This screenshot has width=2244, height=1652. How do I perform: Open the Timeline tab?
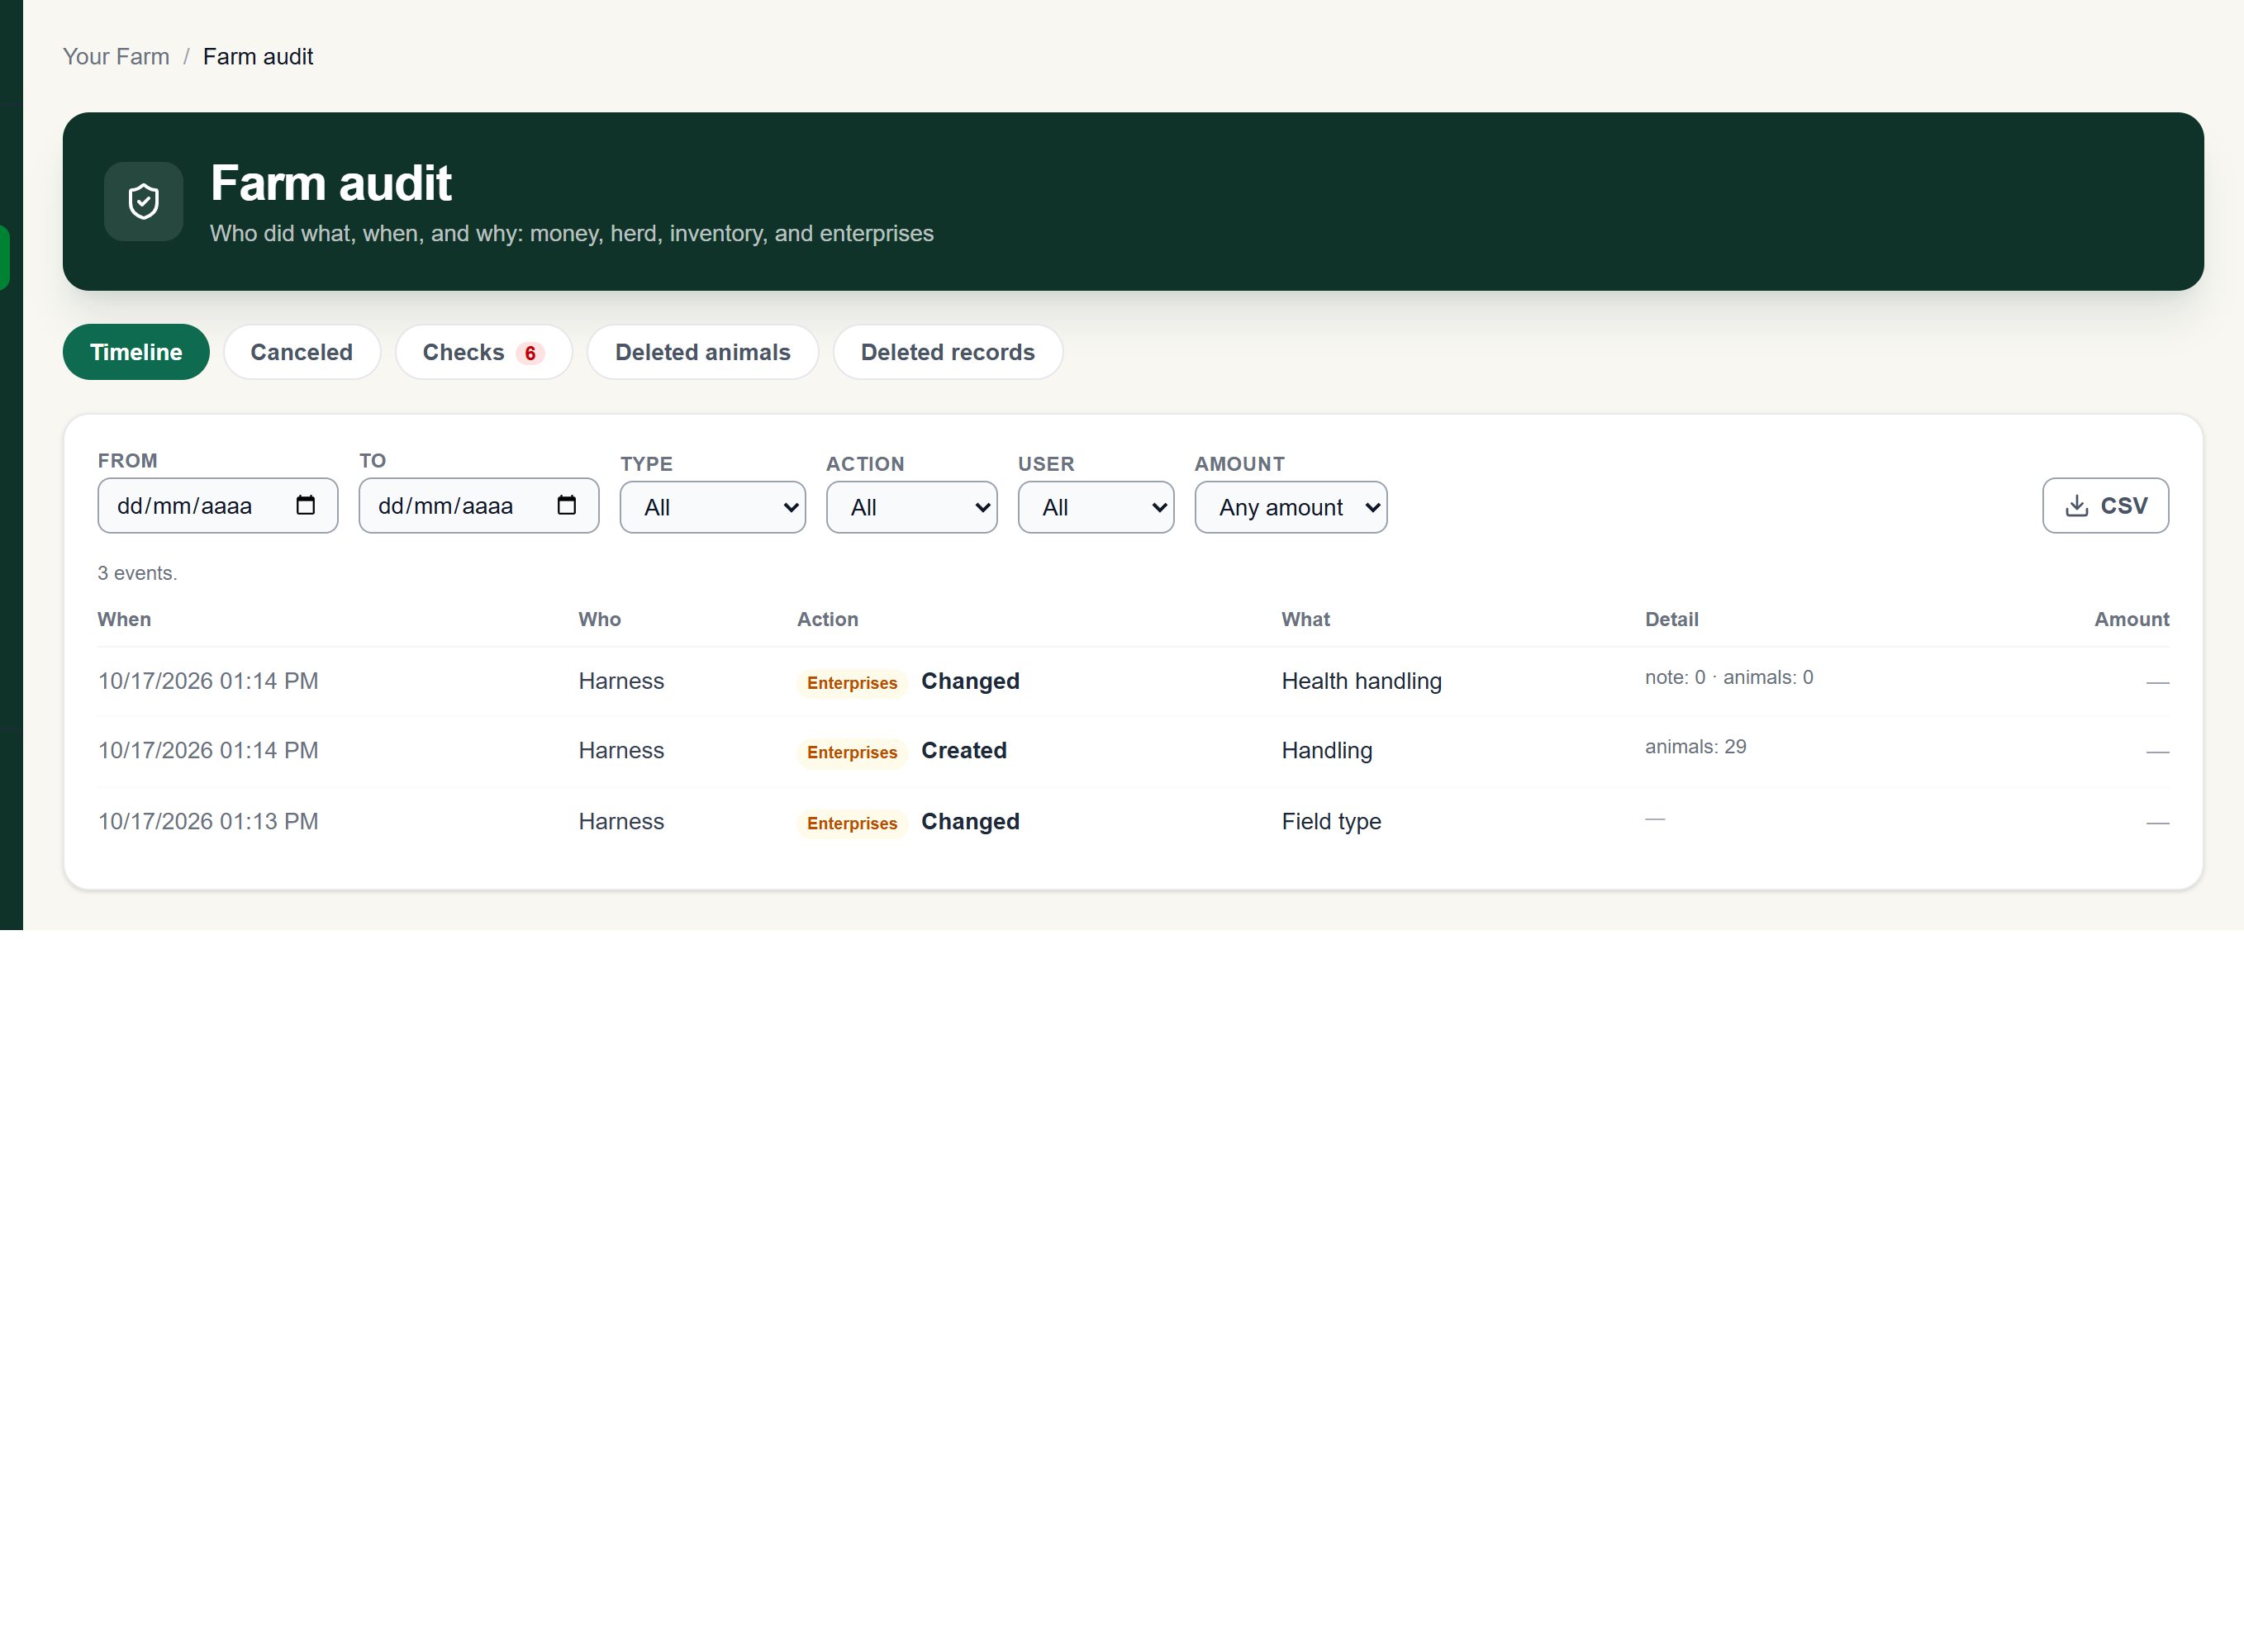click(136, 352)
